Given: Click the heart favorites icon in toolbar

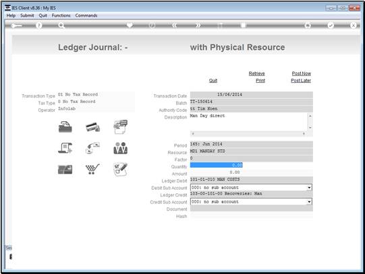Looking at the screenshot, I should [130, 25].
